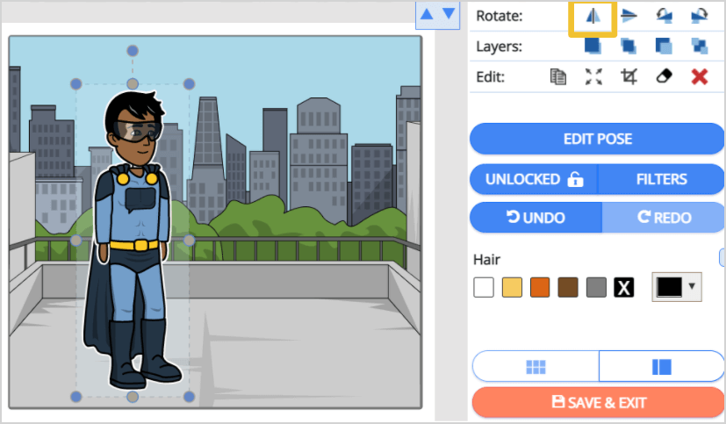The width and height of the screenshot is (726, 424).
Task: Switch to the side panel layout view
Action: [662, 367]
